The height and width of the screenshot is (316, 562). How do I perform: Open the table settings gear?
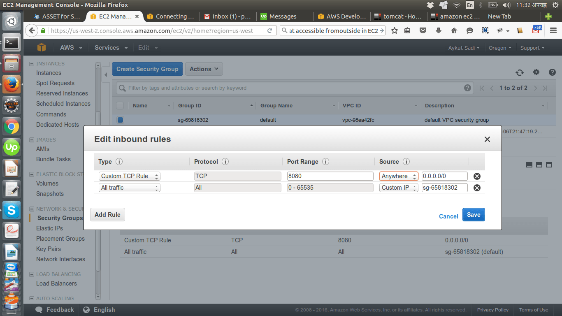[536, 72]
